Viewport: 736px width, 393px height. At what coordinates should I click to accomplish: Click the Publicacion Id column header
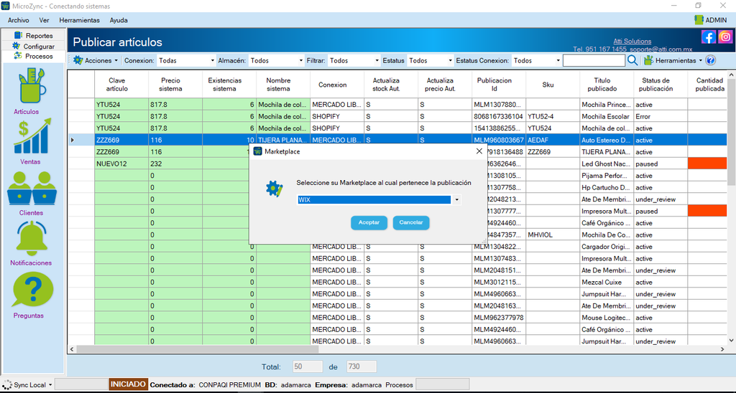(x=499, y=85)
